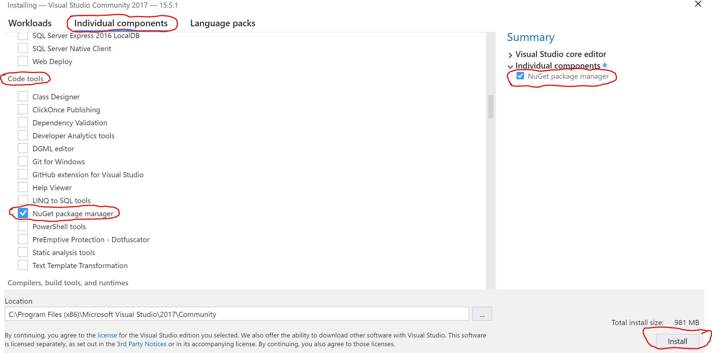The width and height of the screenshot is (712, 353).
Task: Uncheck NuGet package manager in the component list
Action: (x=23, y=213)
